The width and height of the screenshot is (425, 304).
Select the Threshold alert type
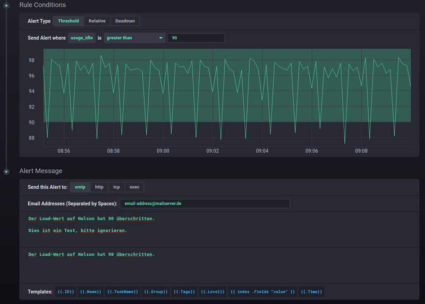point(69,21)
